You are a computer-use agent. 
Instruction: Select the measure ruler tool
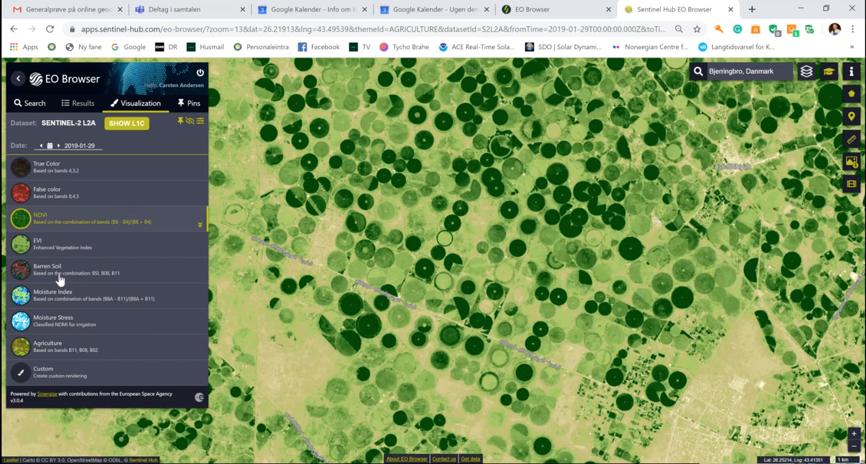point(852,139)
